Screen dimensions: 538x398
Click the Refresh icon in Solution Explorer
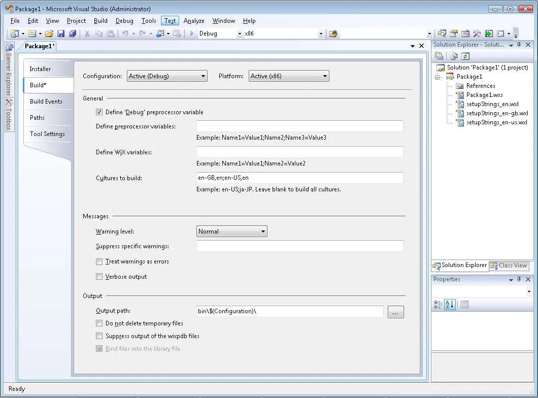point(465,56)
